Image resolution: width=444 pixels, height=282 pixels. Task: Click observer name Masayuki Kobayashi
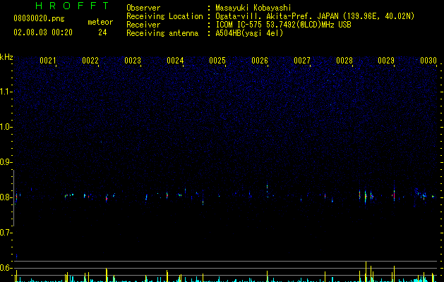(253, 8)
